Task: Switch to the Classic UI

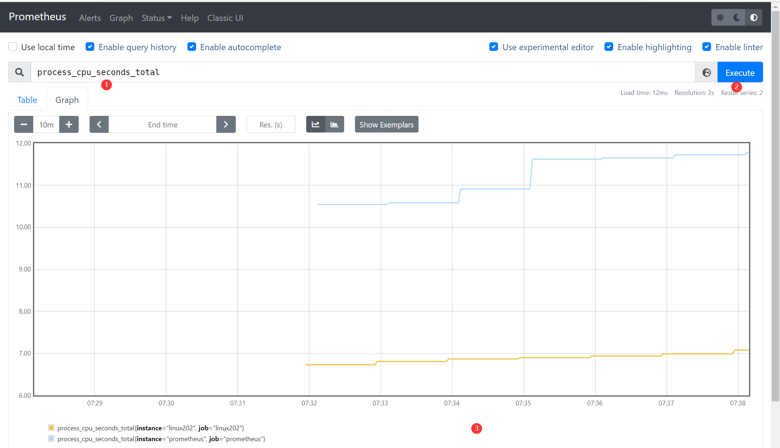Action: (225, 18)
